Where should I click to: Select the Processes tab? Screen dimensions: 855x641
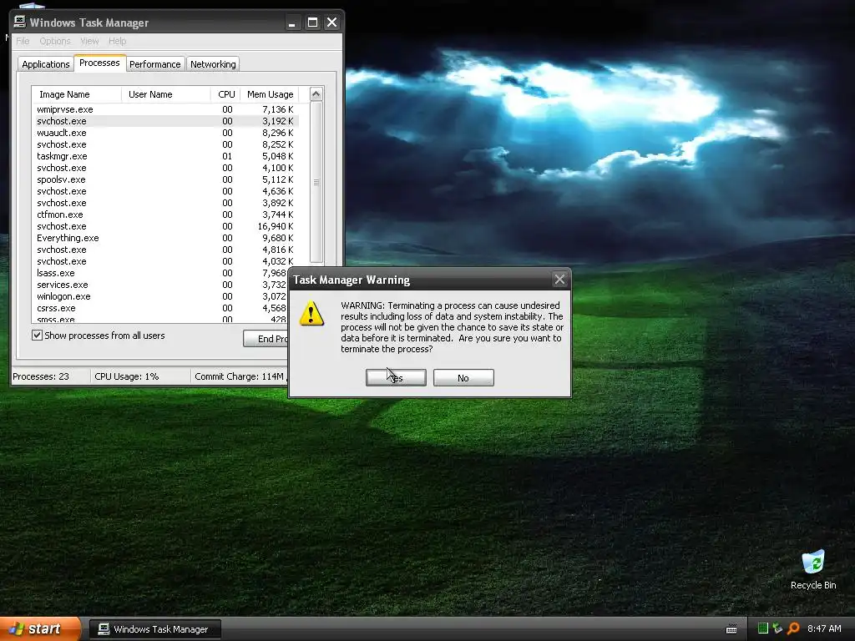99,63
